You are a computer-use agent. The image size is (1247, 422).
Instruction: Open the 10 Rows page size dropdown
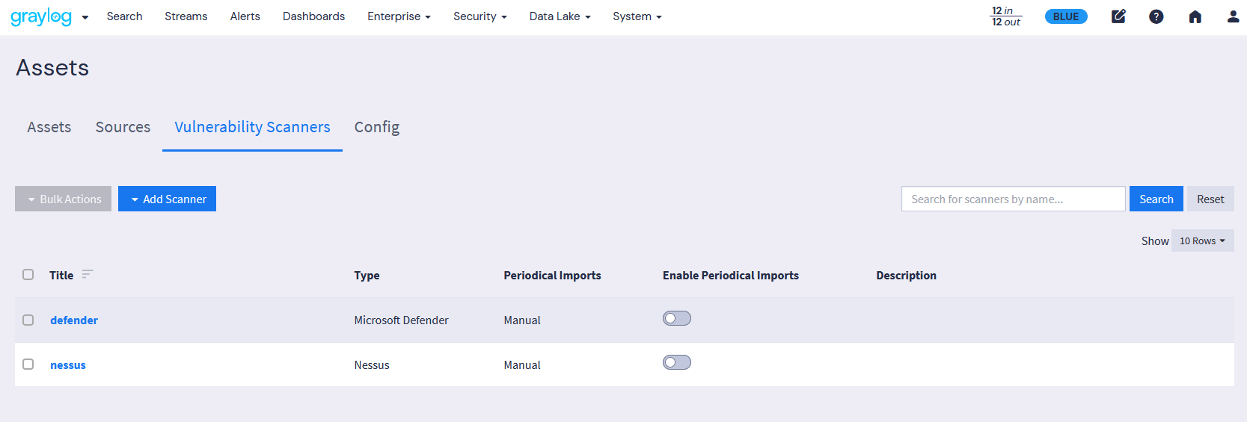1201,241
